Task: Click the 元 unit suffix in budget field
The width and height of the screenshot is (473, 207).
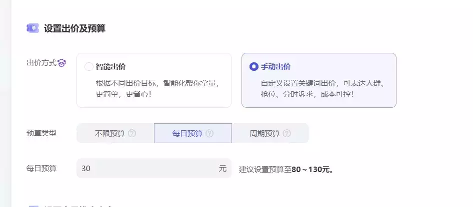Action: [222, 169]
